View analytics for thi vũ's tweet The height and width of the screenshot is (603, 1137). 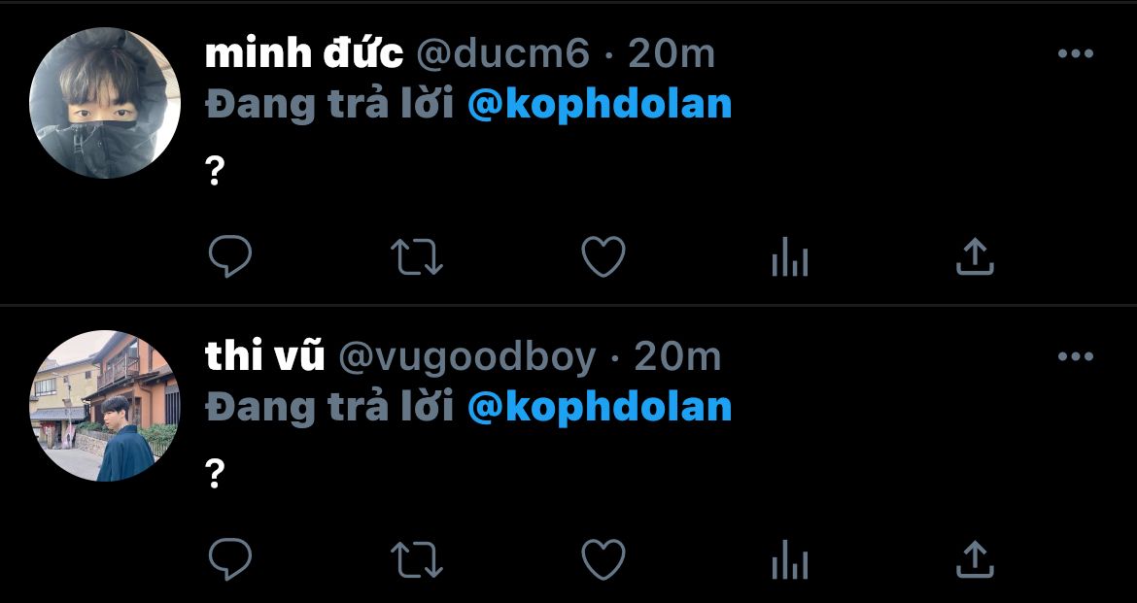pos(790,559)
